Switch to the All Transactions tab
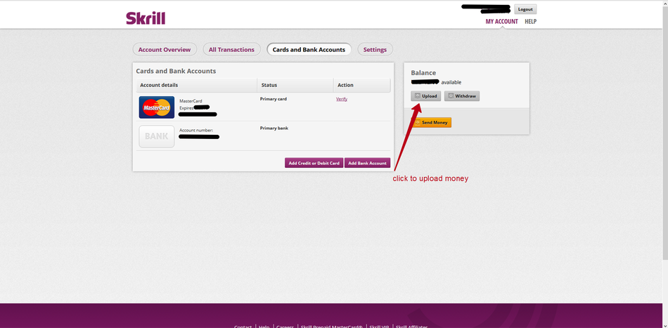 point(231,49)
